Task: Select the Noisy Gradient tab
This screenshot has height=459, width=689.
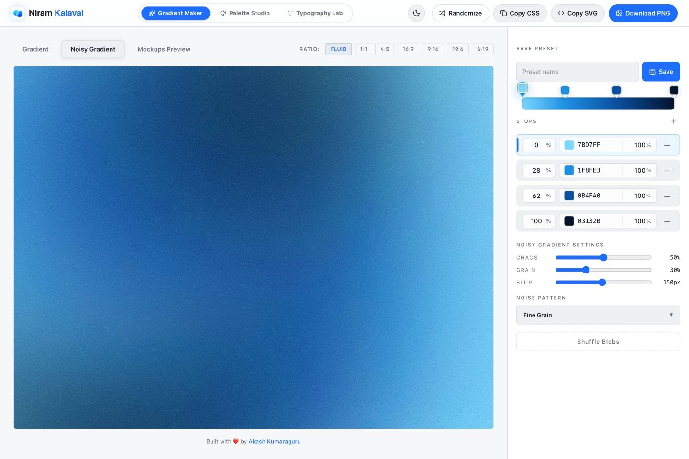Action: pos(93,49)
